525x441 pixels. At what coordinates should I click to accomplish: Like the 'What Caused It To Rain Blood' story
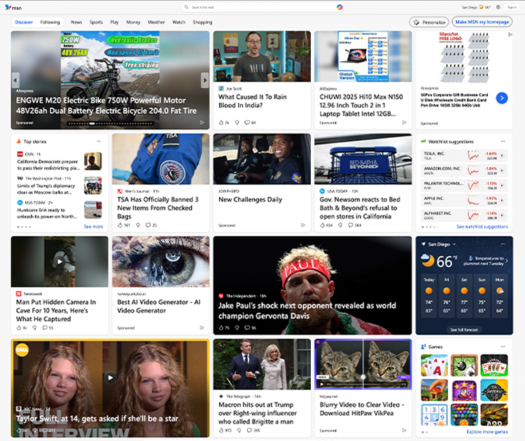point(221,122)
